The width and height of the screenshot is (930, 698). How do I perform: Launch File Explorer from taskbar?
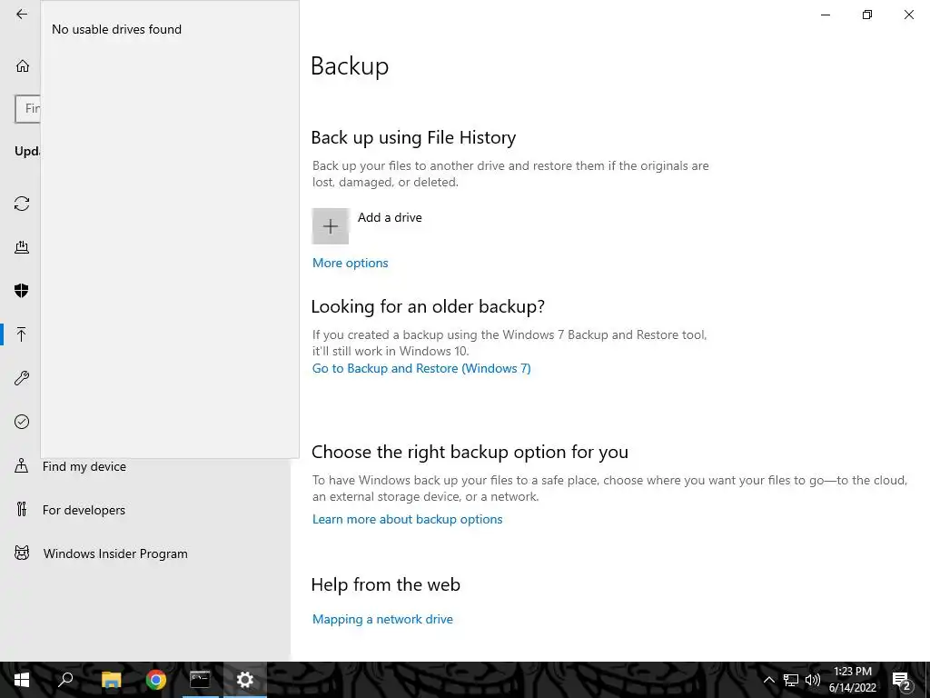111,680
